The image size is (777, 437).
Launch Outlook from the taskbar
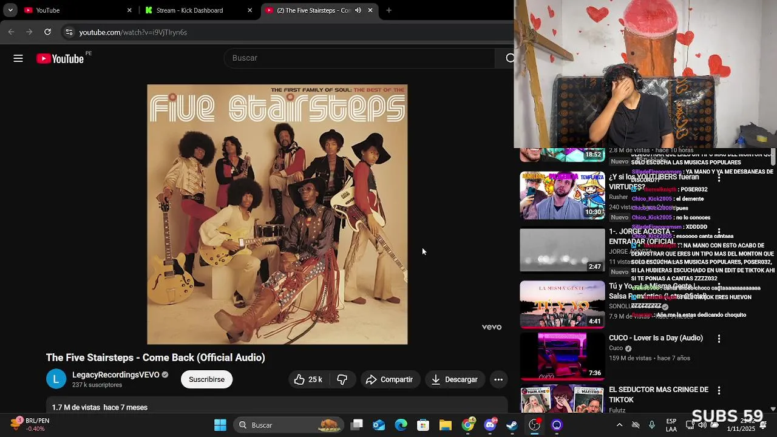(379, 425)
